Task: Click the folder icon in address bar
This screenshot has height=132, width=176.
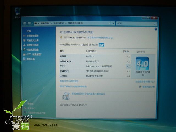Action: (35, 23)
